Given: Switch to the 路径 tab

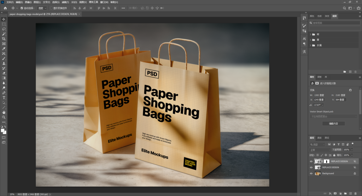Looking at the screenshot, I should [x=327, y=138].
